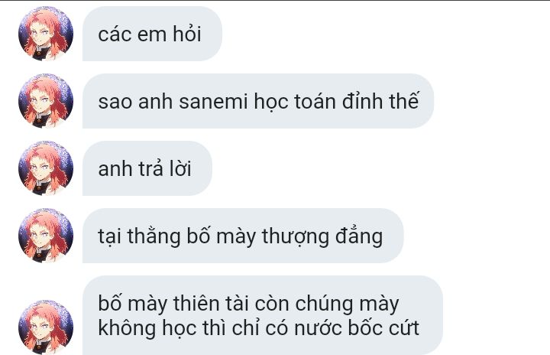Select the two-line "bố mày thiên tài" message bubble

coord(263,315)
